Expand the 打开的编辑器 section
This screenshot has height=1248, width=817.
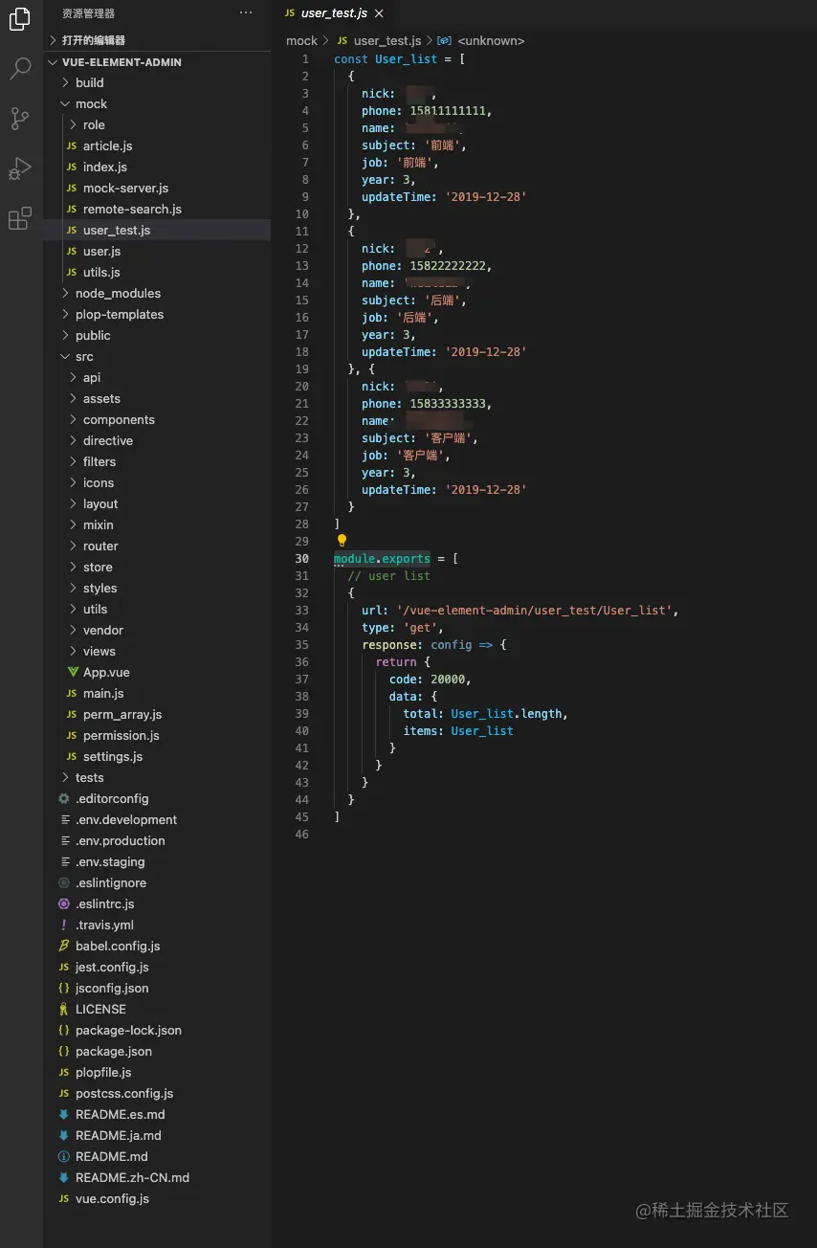[x=93, y=40]
